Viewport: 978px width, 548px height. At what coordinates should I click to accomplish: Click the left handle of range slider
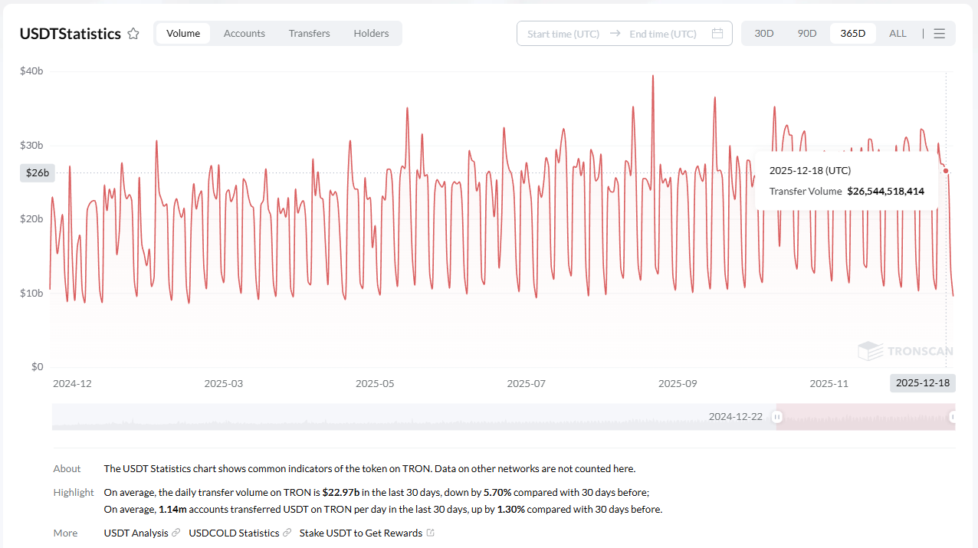pos(776,417)
